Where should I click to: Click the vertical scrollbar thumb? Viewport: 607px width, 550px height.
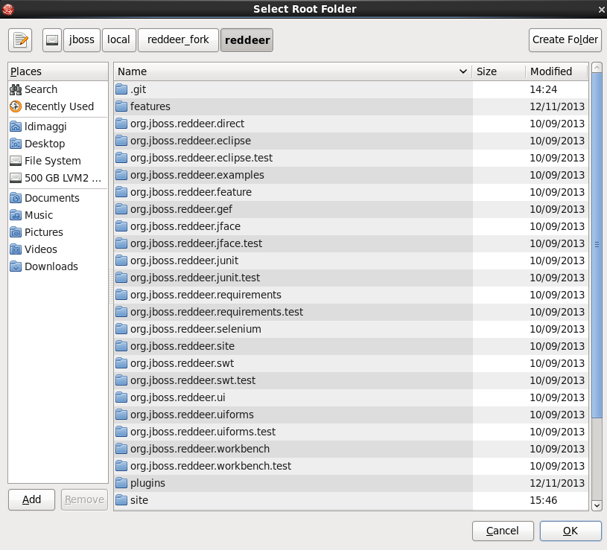pyautogui.click(x=597, y=244)
